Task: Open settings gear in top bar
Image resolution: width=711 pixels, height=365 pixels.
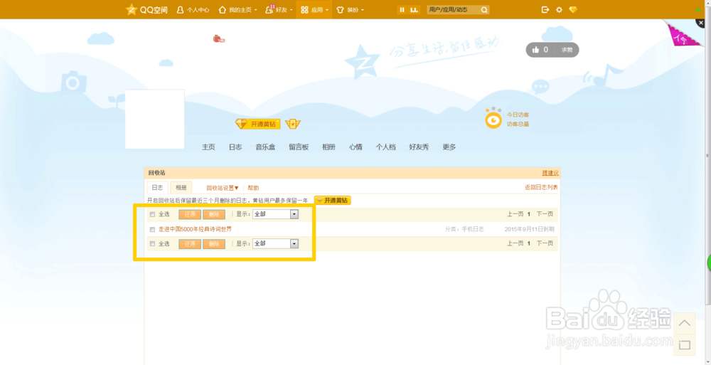Action: click(559, 9)
